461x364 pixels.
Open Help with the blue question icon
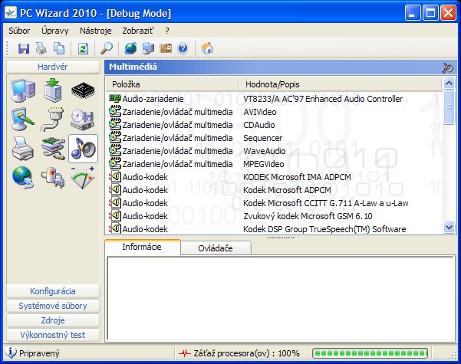pyautogui.click(x=183, y=48)
